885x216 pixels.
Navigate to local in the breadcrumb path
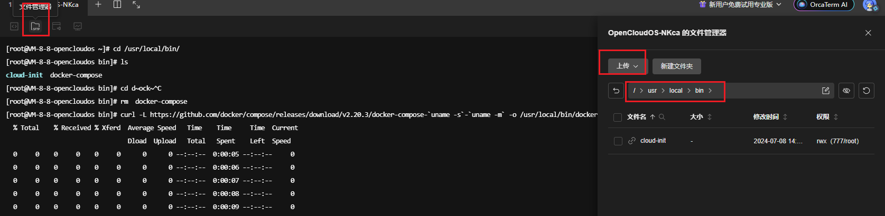click(676, 91)
